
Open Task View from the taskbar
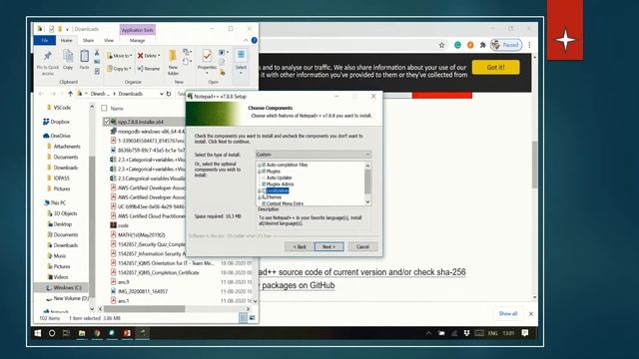tap(66, 333)
